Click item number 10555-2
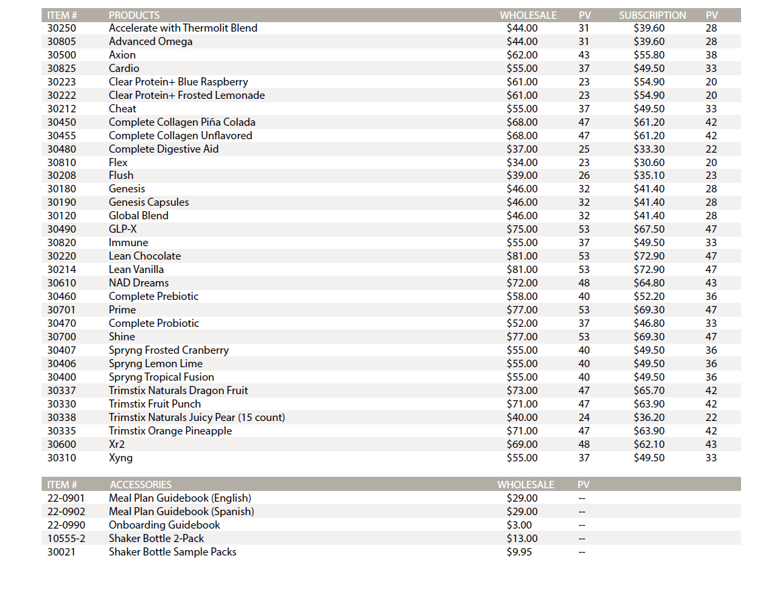 coord(66,538)
